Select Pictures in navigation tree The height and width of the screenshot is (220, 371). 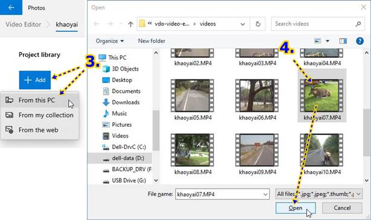point(122,125)
